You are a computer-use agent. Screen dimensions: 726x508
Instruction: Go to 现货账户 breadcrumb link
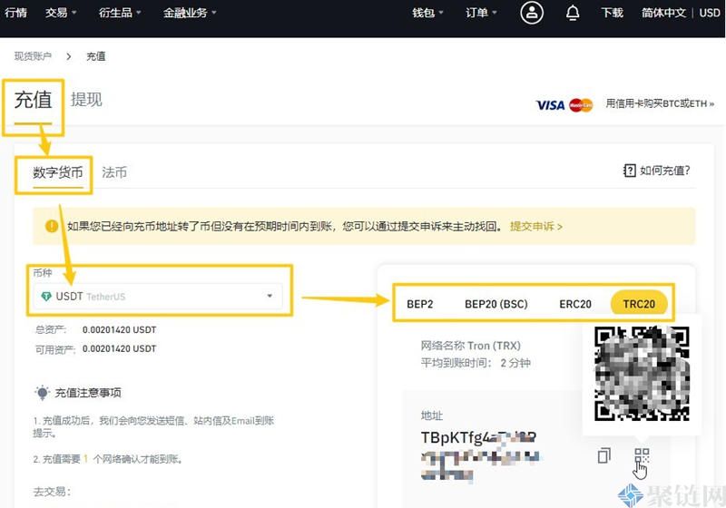click(33, 56)
